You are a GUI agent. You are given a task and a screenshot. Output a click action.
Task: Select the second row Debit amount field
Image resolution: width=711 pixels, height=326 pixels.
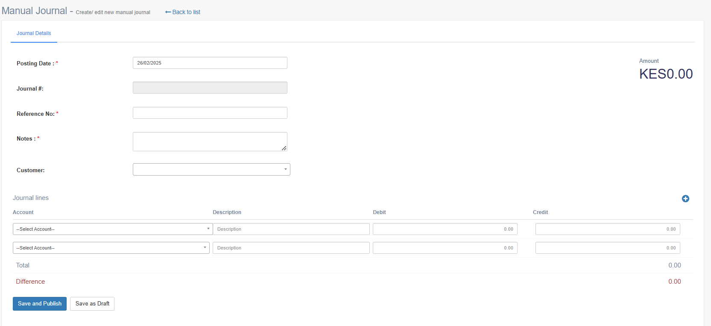(445, 248)
